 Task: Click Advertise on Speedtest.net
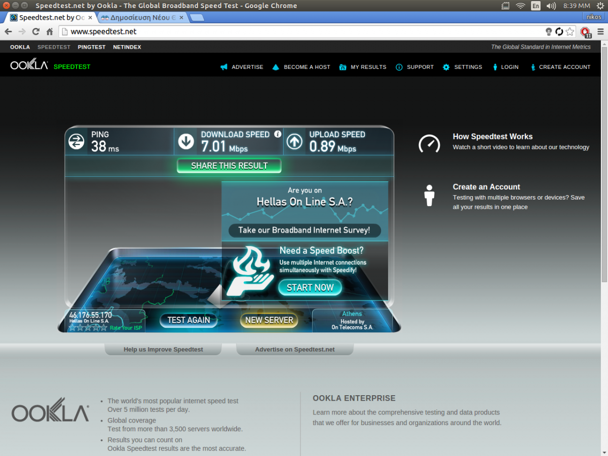pyautogui.click(x=295, y=349)
